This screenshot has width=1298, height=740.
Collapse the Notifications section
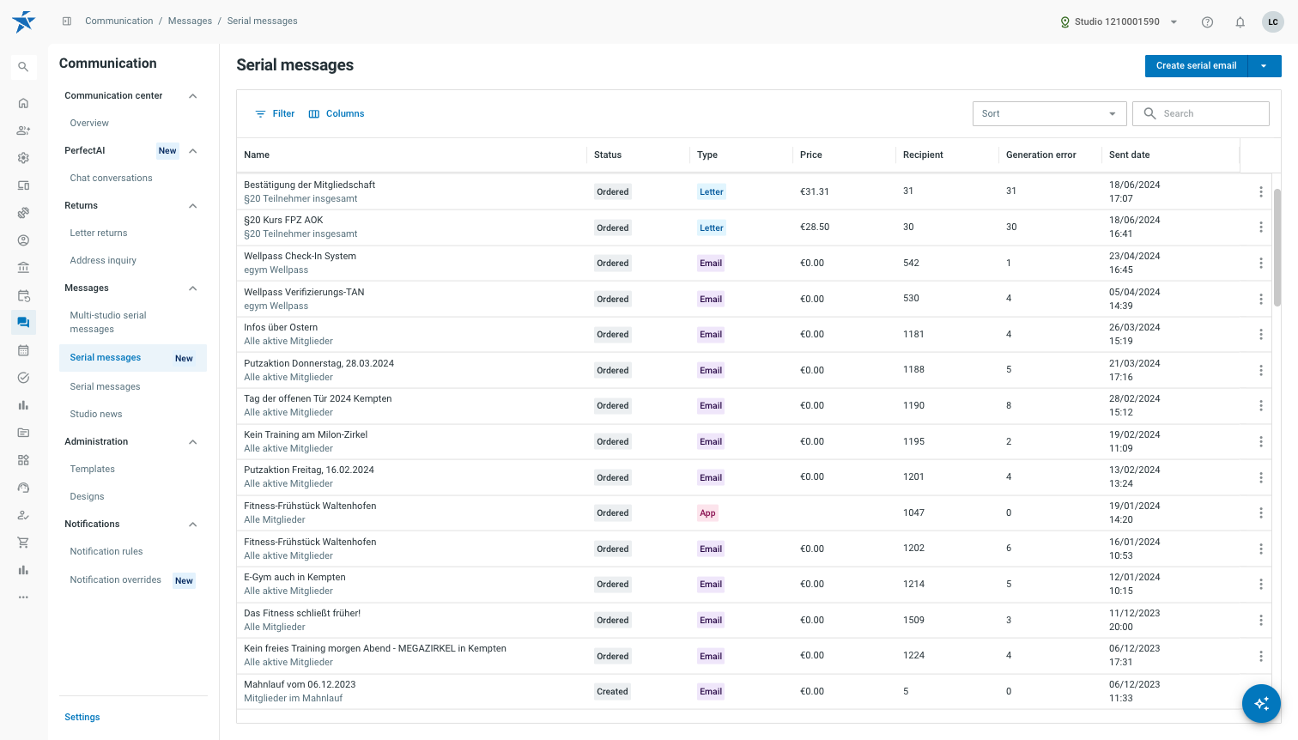pyautogui.click(x=193, y=525)
